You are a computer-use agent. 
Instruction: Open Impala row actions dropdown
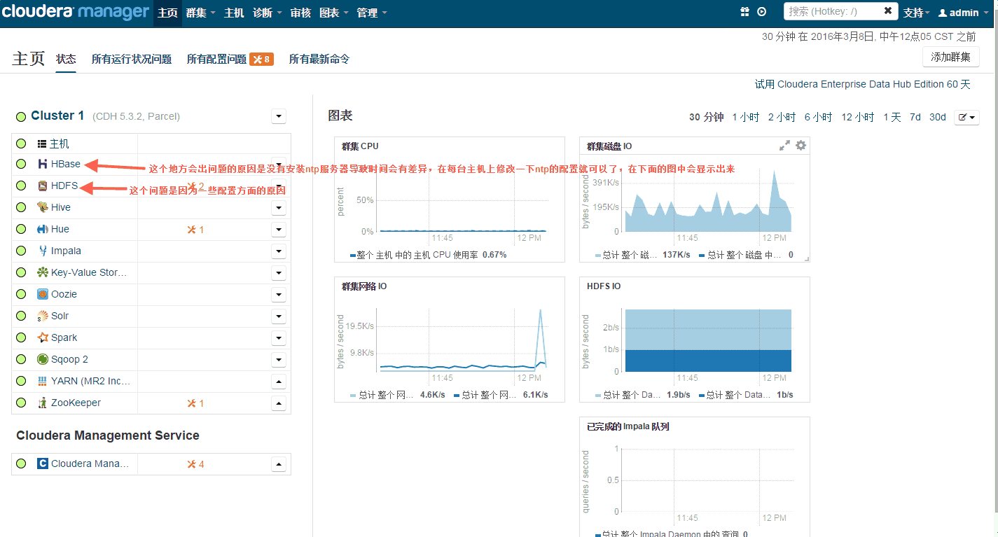(x=279, y=251)
